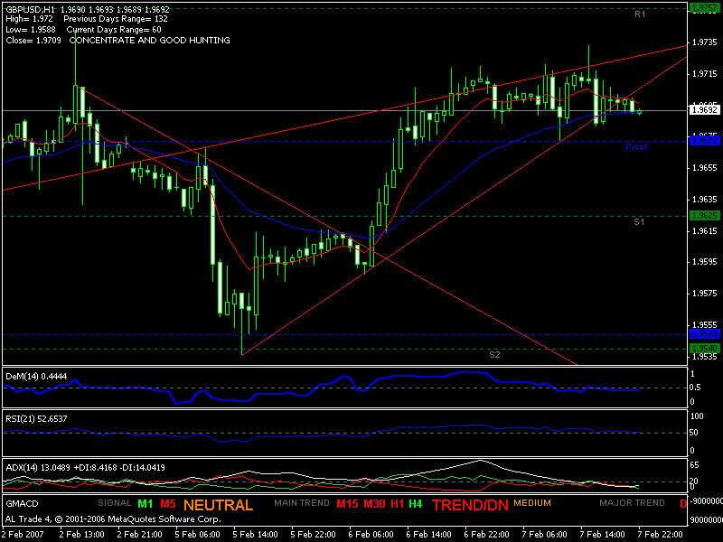723x542 pixels.
Task: Click the SIGNAL label in GMACD panel
Action: pos(115,503)
